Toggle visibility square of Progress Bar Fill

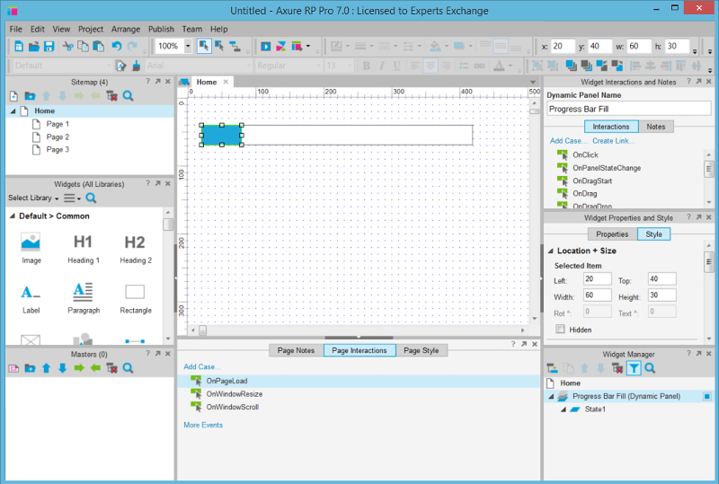click(707, 396)
